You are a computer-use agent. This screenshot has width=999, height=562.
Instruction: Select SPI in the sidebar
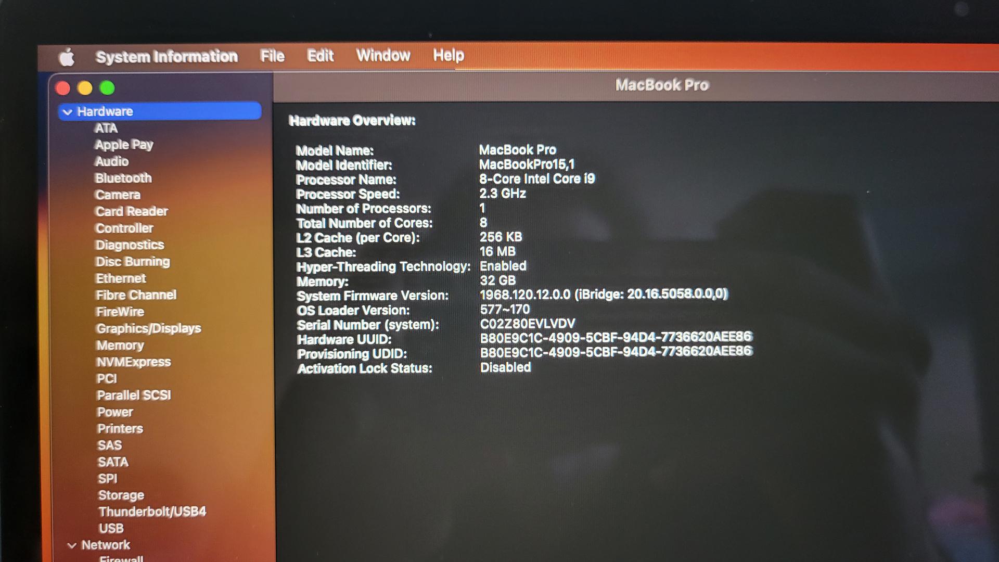click(x=108, y=478)
